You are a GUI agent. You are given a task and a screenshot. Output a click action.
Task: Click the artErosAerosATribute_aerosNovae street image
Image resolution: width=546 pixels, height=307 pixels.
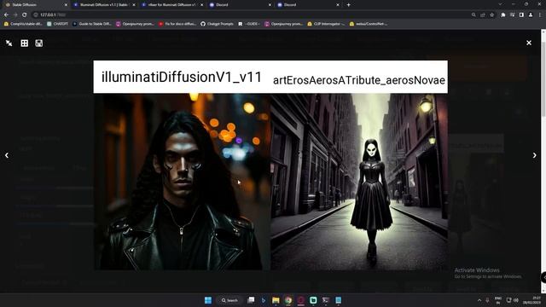coord(359,182)
